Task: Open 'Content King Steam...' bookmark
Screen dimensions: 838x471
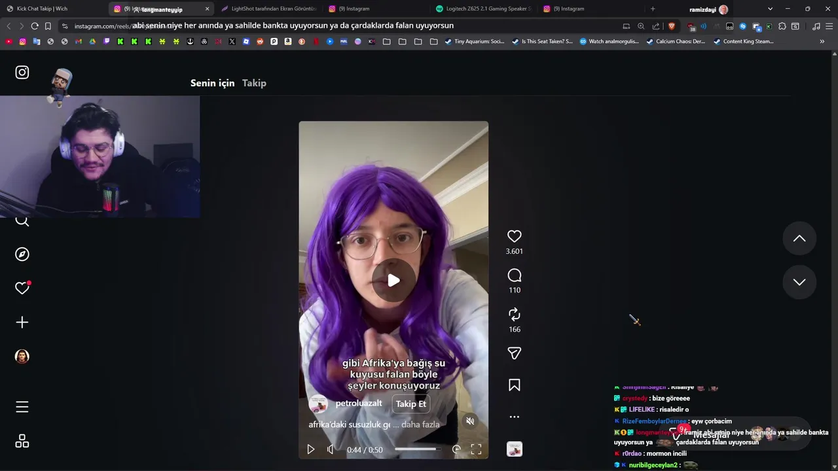Action: click(x=743, y=41)
